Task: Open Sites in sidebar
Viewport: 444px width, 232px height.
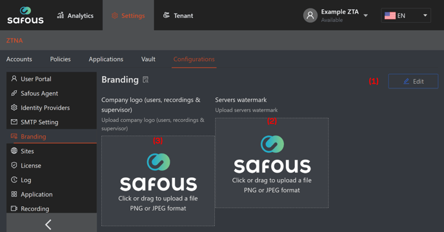Action: (x=52, y=151)
